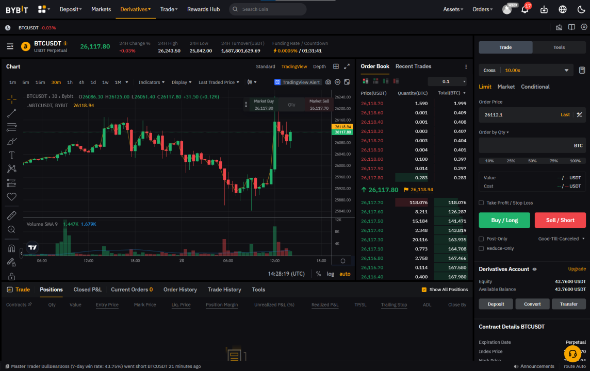Open multi-chart layout grid icon
This screenshot has height=371, width=590.
pyautogui.click(x=336, y=66)
